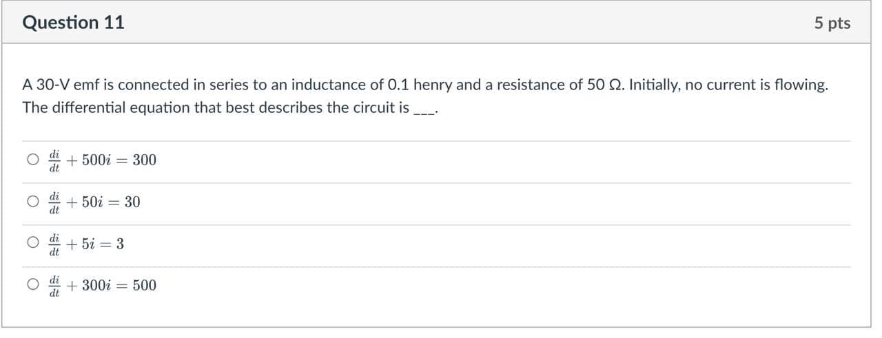Click the di/dt fraction in the 5i option
This screenshot has width=882, height=338.
point(54,244)
